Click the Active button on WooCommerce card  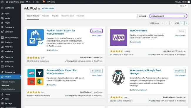(x=182, y=31)
